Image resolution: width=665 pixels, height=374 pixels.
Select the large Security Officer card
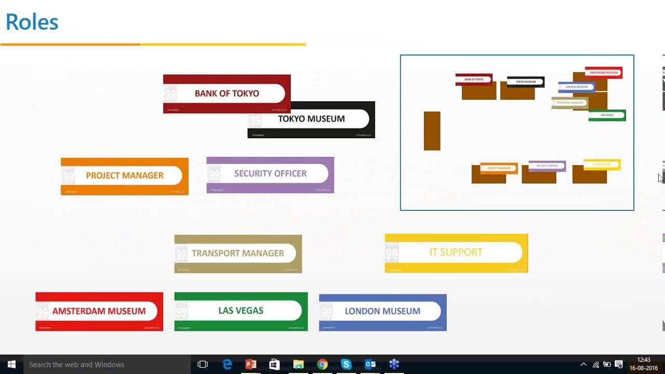(x=270, y=175)
